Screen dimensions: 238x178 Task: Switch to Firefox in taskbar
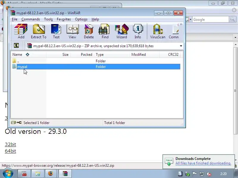click(51, 174)
